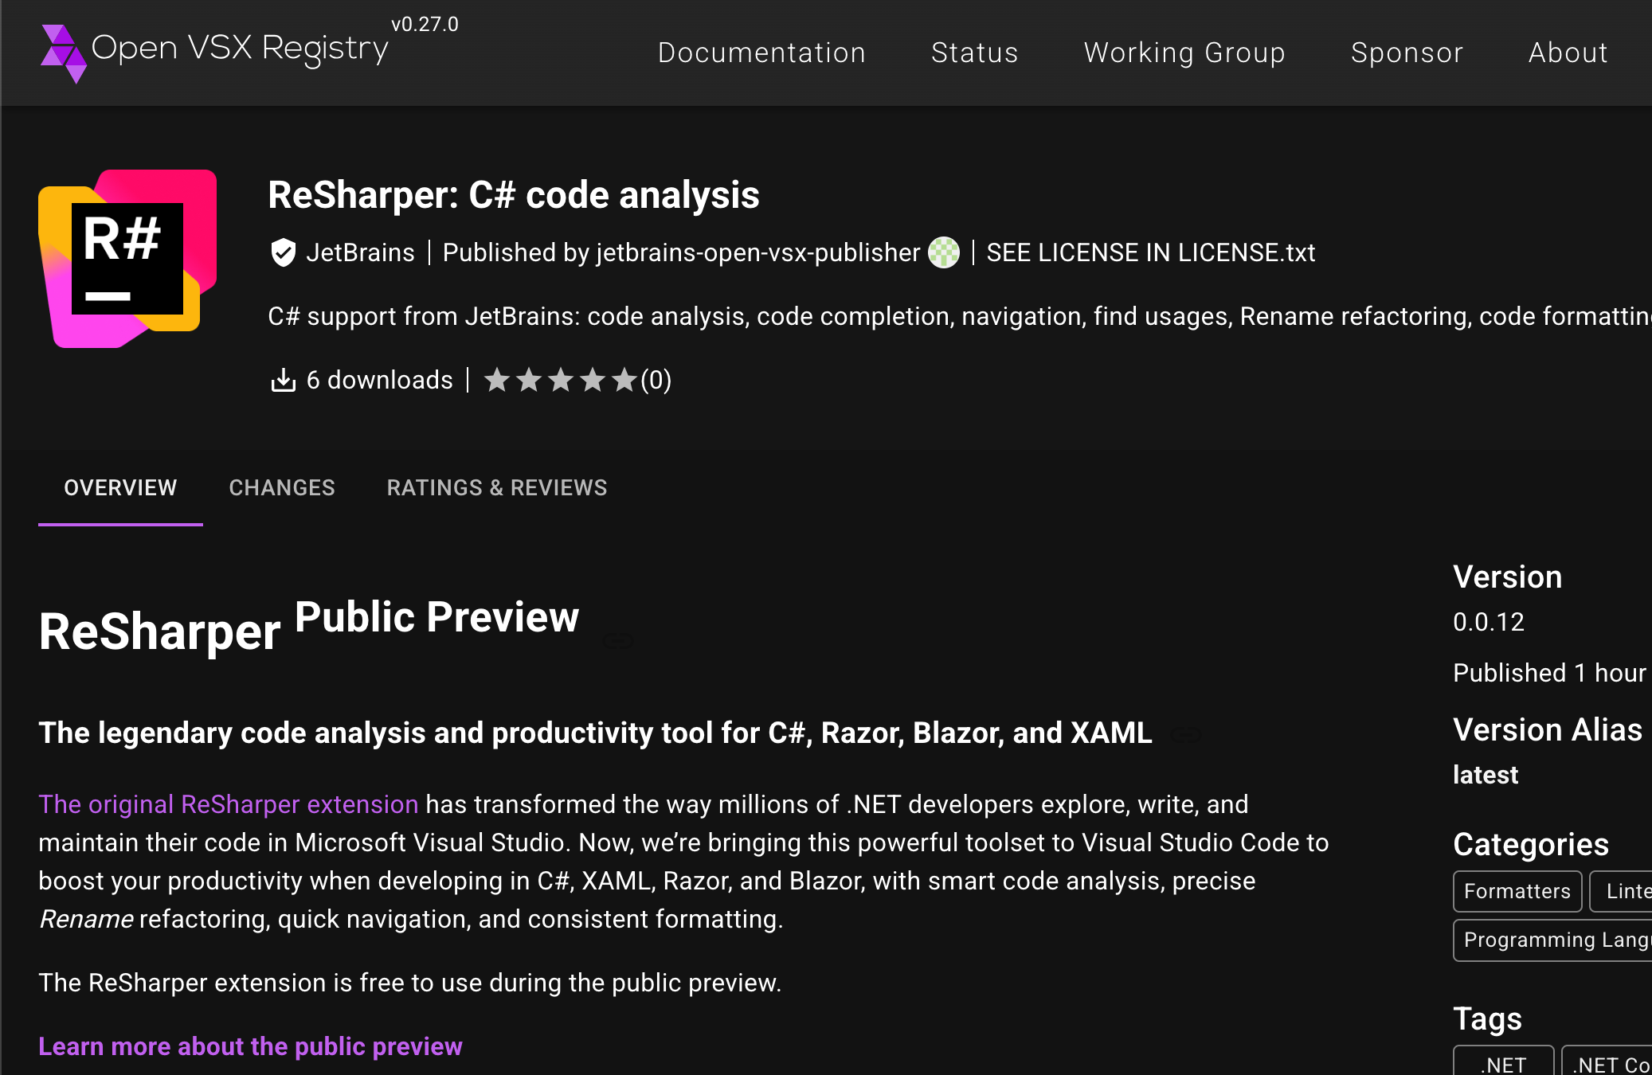Screen dimensions: 1652x1075
Task: Switch to Ratings & Reviews tab
Action: (497, 487)
